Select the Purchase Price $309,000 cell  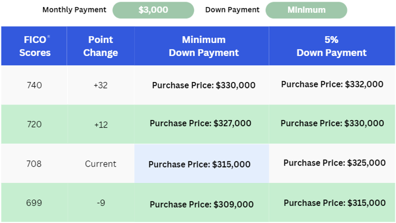[201, 204]
